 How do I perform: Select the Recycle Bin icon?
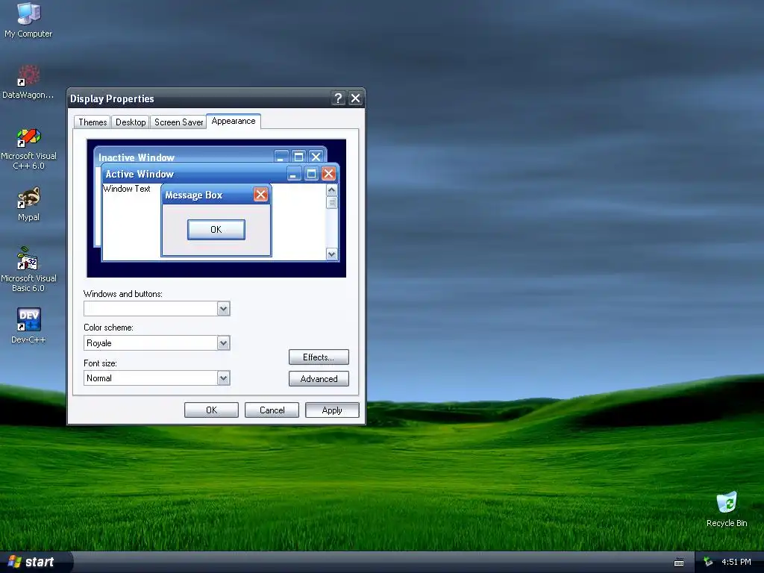[727, 509]
